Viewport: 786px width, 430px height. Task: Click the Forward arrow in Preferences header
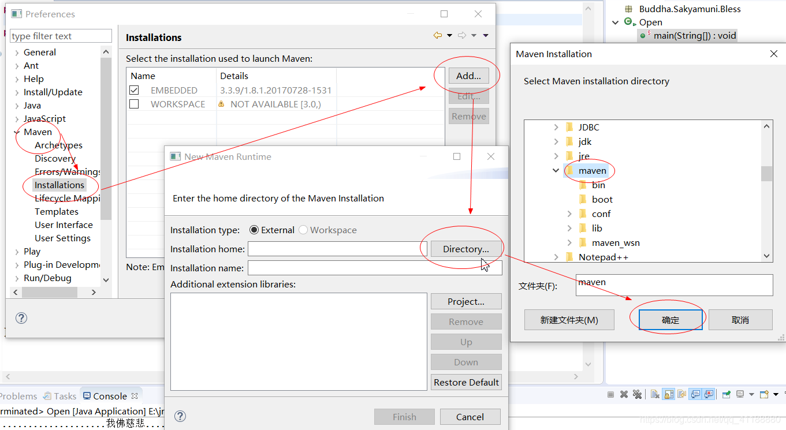462,36
